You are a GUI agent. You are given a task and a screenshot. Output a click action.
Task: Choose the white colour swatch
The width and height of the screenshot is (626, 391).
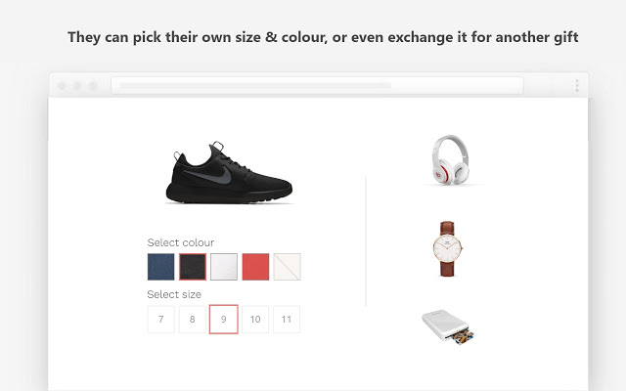coord(224,267)
